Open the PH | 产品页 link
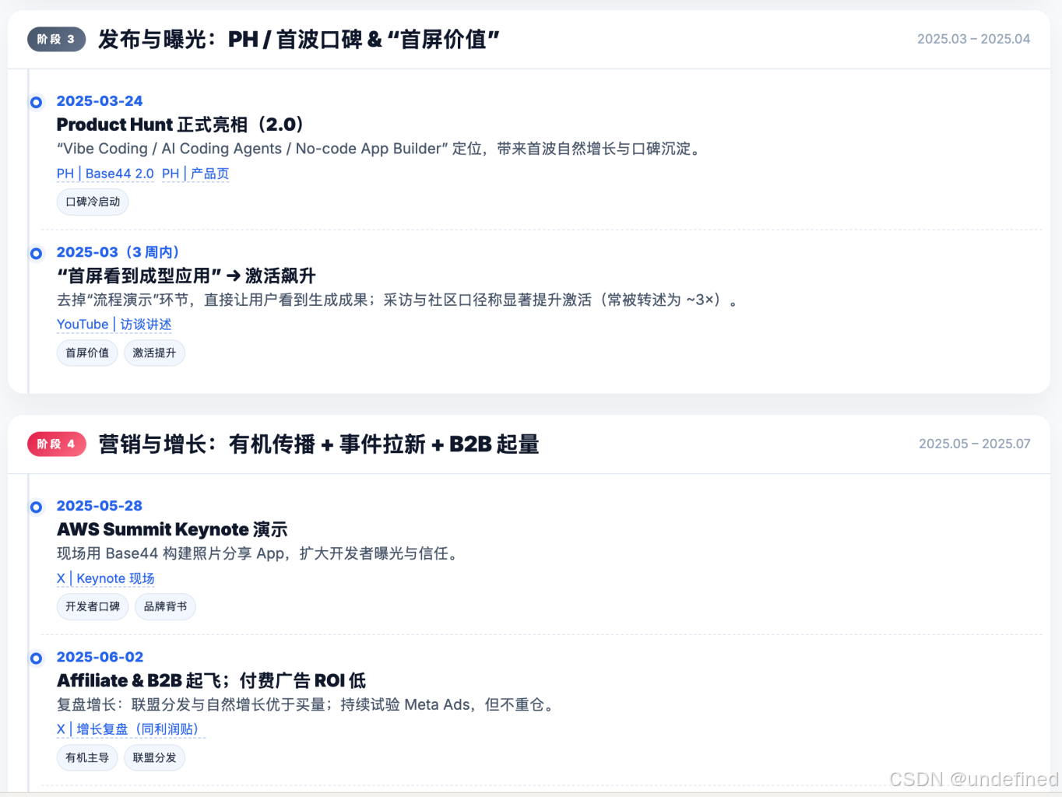Screen dimensions: 1062x797 (x=195, y=174)
